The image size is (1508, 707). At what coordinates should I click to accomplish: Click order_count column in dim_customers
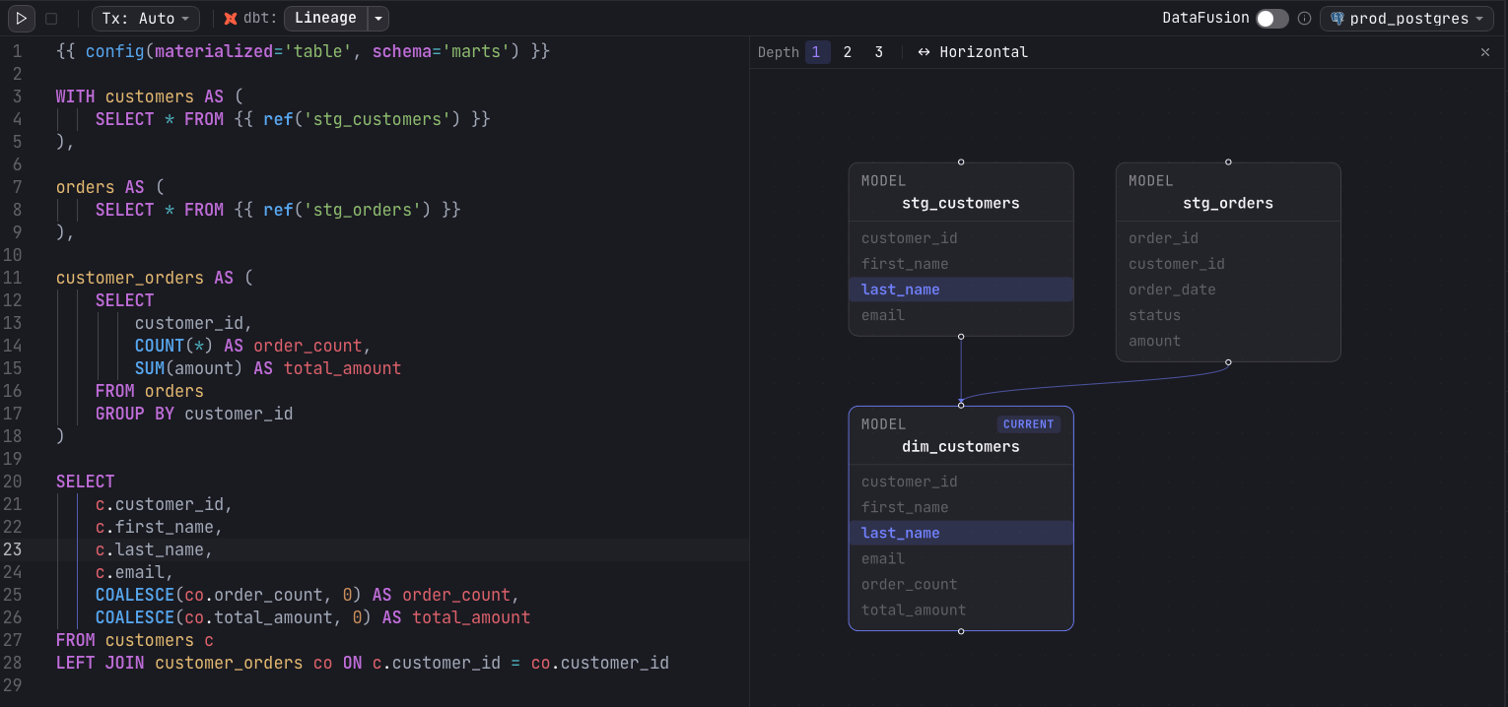961,584
